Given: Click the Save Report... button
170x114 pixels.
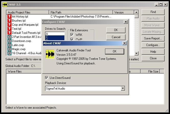Looking at the screenshot, I should pyautogui.click(x=153, y=38).
